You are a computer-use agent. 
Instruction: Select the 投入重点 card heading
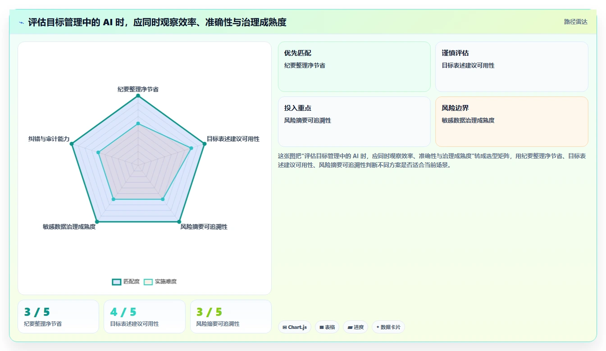pos(297,108)
